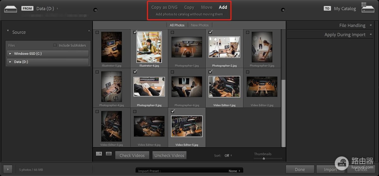Select Copy import method

point(189,7)
